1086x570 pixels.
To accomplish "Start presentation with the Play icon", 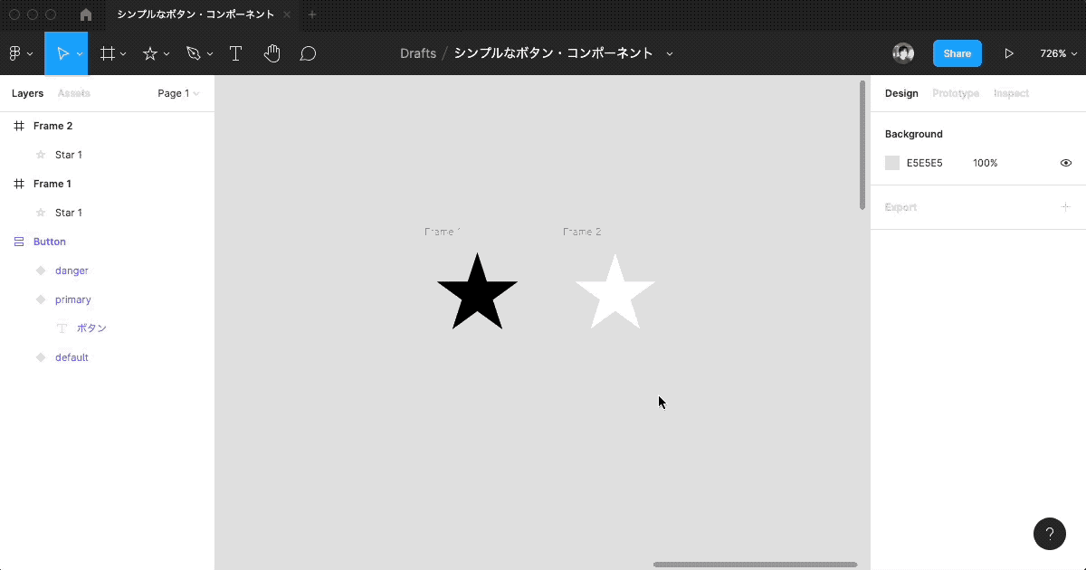I will (1009, 52).
